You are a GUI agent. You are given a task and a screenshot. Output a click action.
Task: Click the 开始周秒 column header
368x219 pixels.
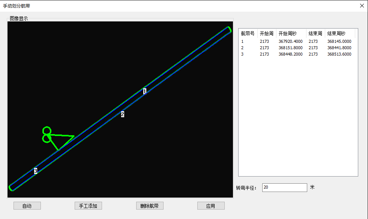[x=291, y=33]
